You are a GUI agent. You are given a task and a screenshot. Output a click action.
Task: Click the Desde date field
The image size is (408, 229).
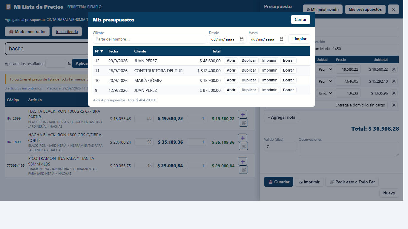click(x=228, y=39)
